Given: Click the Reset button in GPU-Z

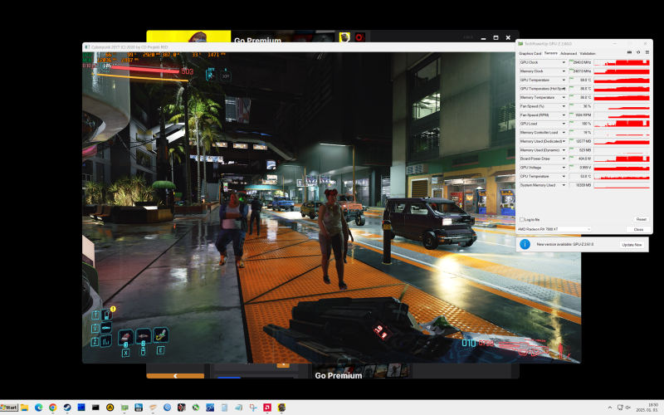Looking at the screenshot, I should (641, 219).
